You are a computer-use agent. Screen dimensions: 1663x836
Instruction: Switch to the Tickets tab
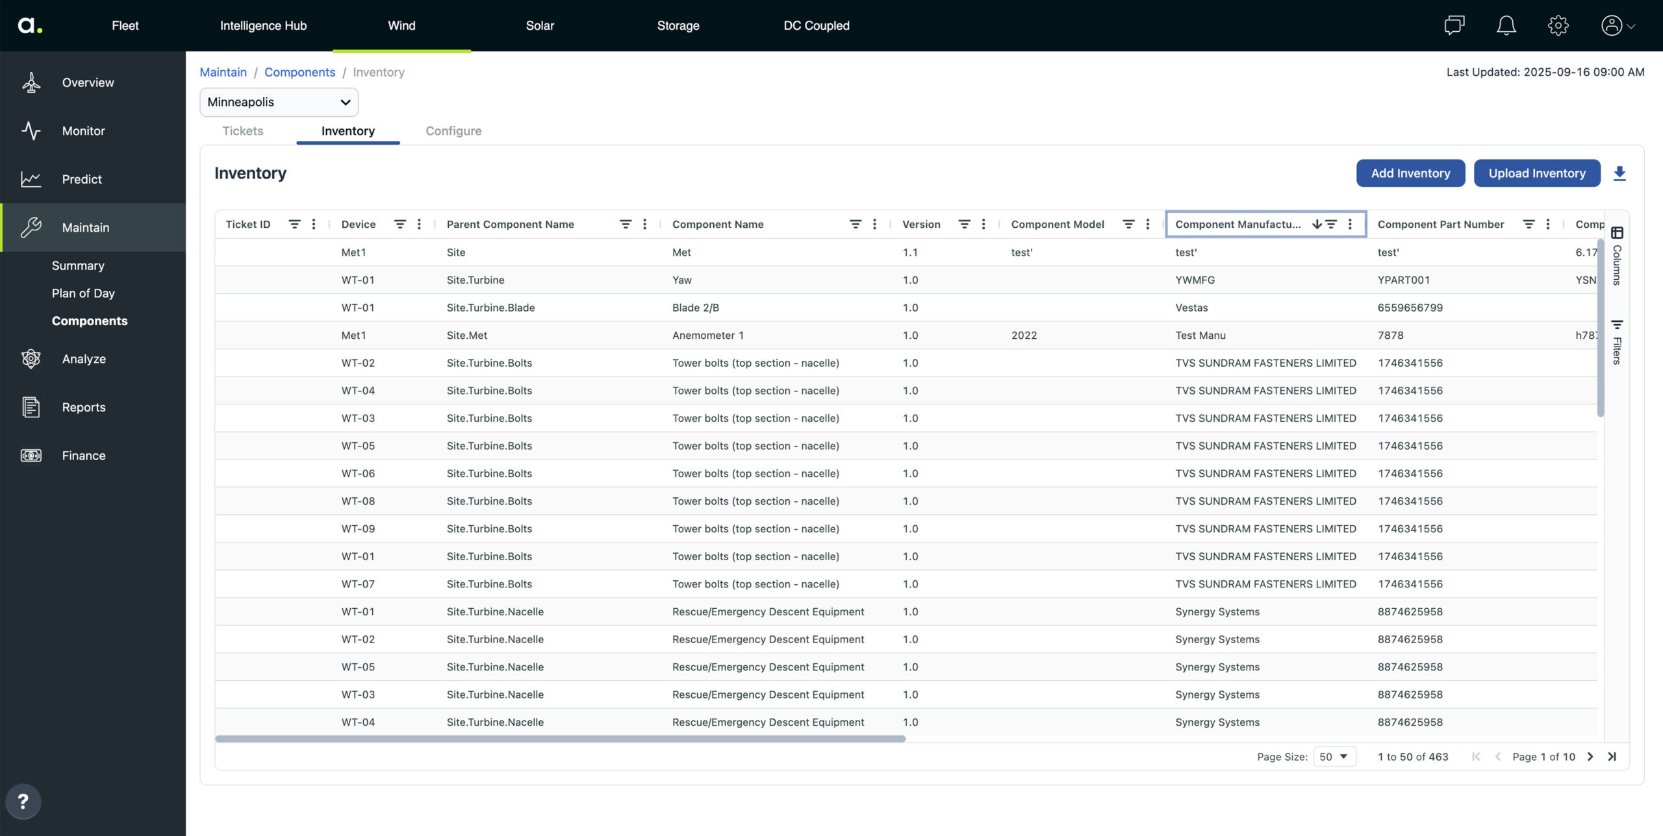pyautogui.click(x=242, y=130)
